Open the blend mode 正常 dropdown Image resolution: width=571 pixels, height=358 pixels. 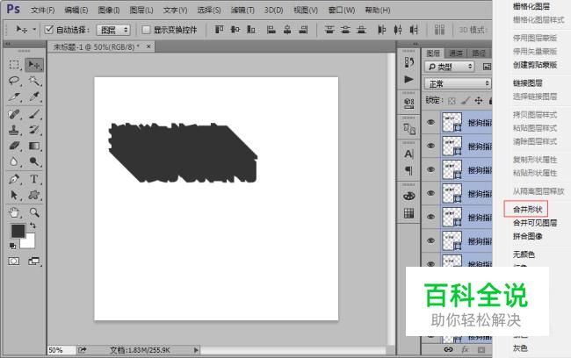[458, 83]
